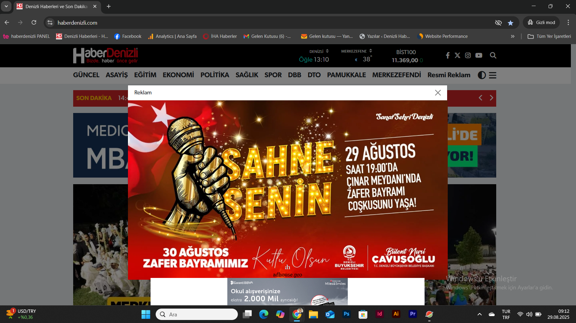The width and height of the screenshot is (576, 323).
Task: Open the site's Facebook social icon
Action: (x=448, y=55)
